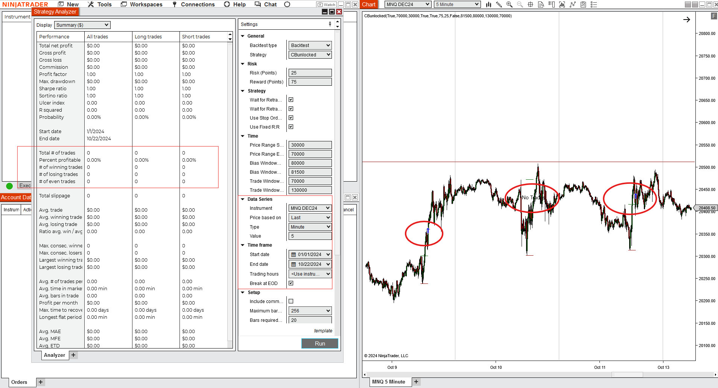Collapse the Data Series section
The image size is (718, 388).
tap(243, 199)
